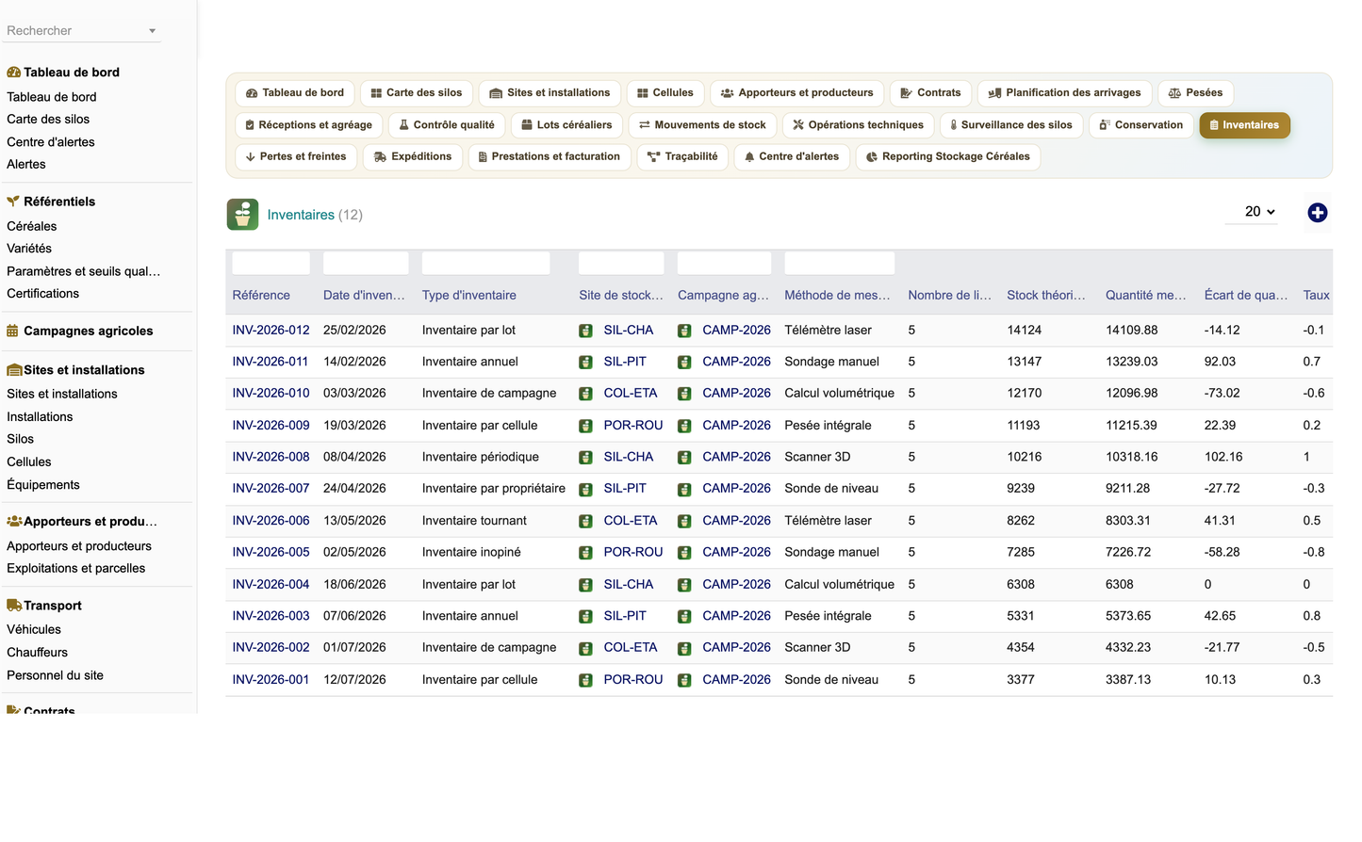Open the Rechercher dropdown arrow
The image size is (1362, 842).
152,31
